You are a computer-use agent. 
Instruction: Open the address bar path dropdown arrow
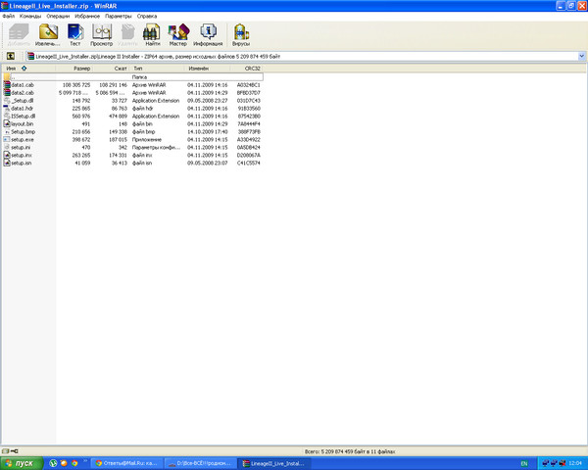point(581,56)
